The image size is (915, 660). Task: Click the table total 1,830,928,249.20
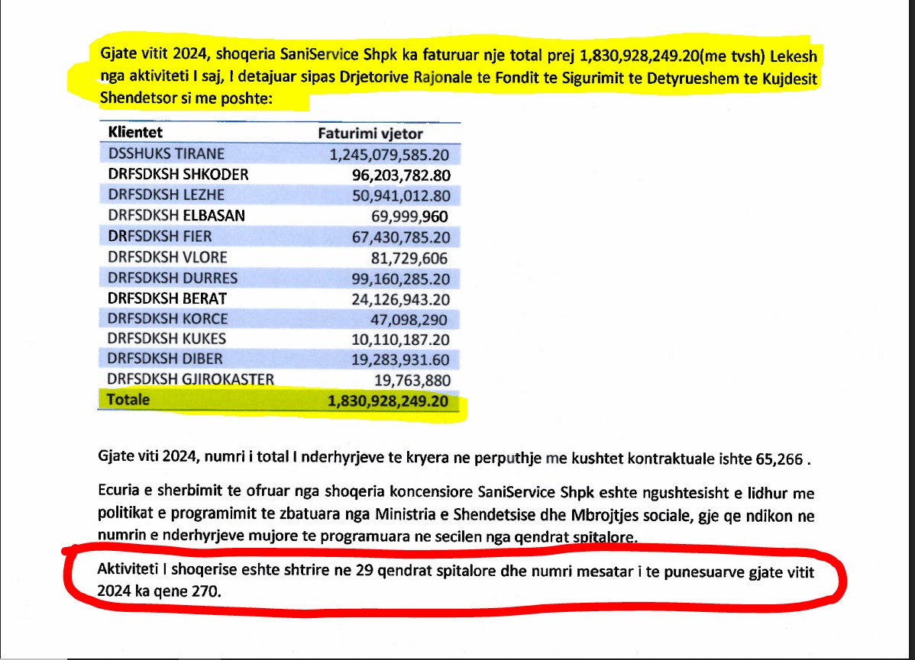tap(388, 401)
